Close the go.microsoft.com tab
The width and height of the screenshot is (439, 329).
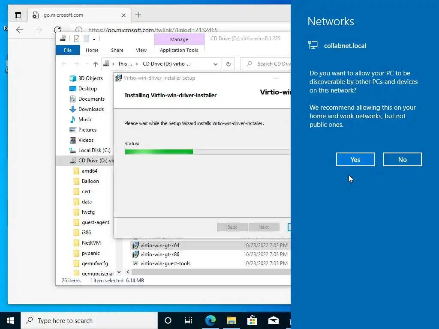pyautogui.click(x=123, y=15)
